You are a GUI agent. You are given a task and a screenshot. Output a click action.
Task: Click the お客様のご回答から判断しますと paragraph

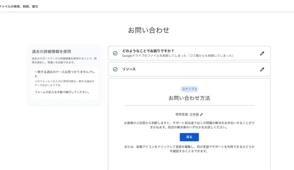(x=189, y=125)
